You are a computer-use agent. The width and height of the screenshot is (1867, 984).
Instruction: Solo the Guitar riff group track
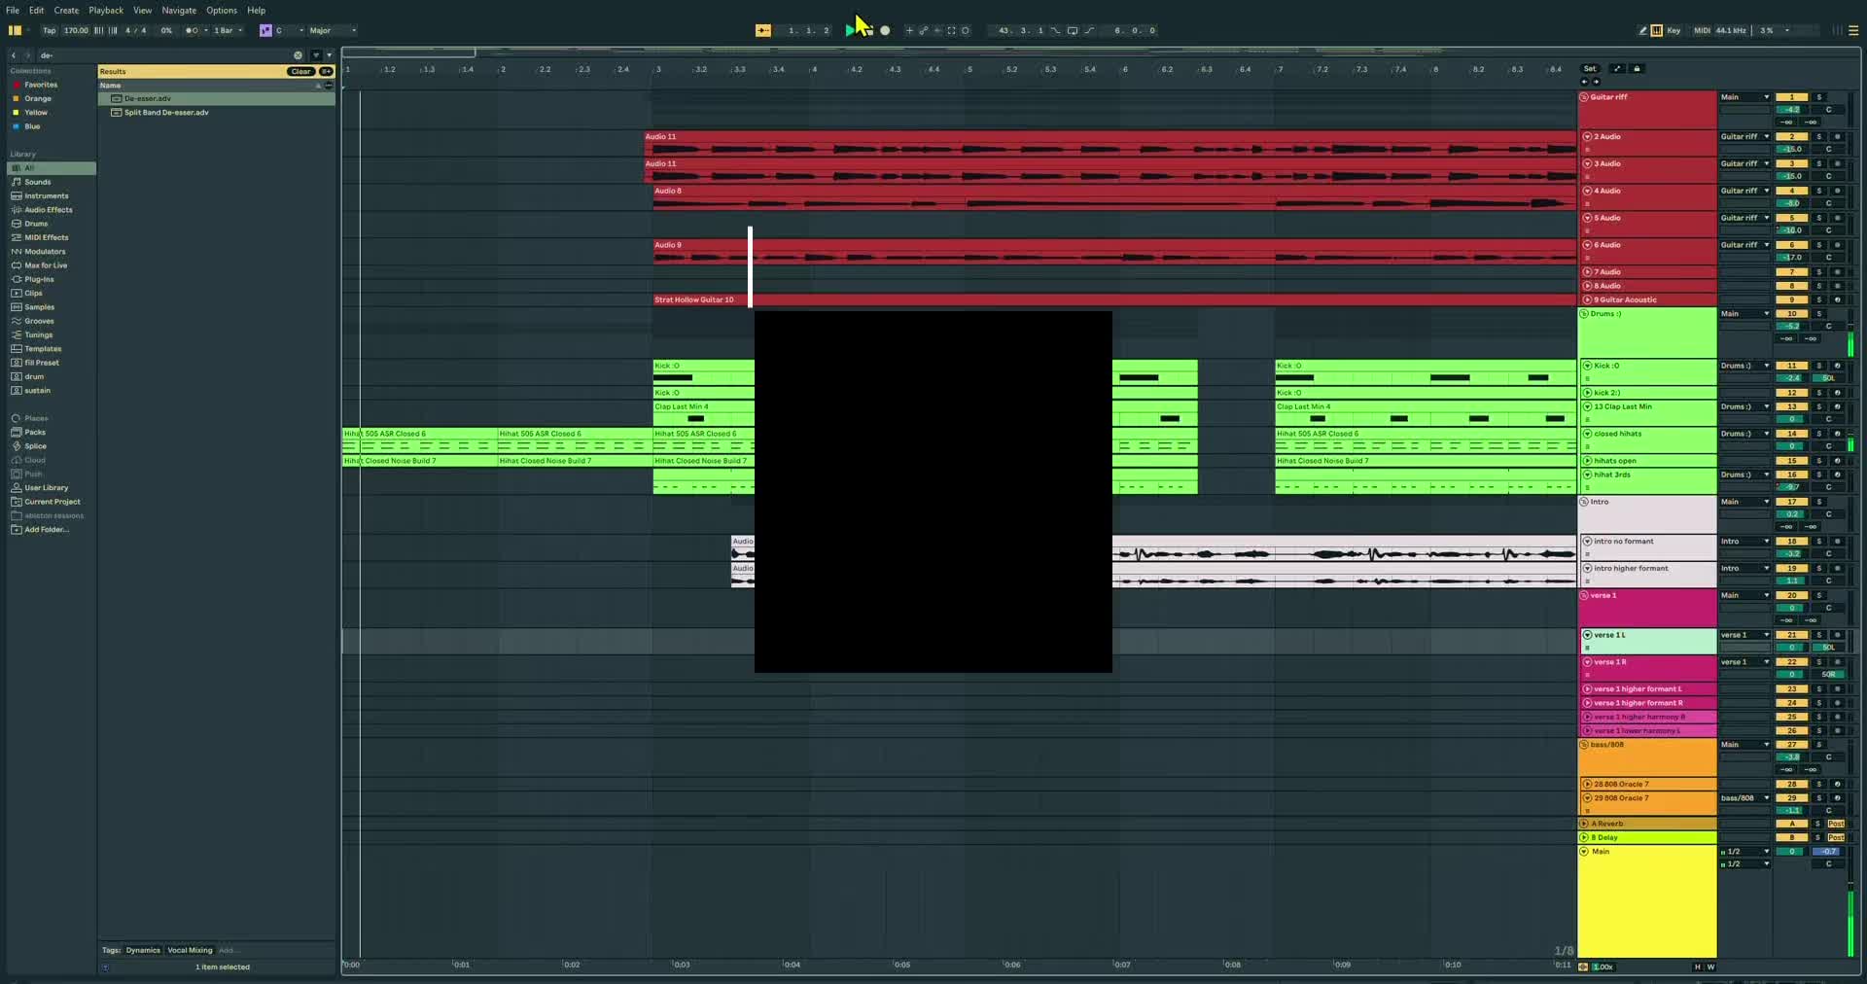tap(1819, 97)
